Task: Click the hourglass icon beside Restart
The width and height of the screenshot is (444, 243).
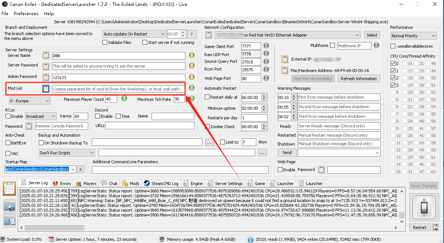Action: (436, 227)
